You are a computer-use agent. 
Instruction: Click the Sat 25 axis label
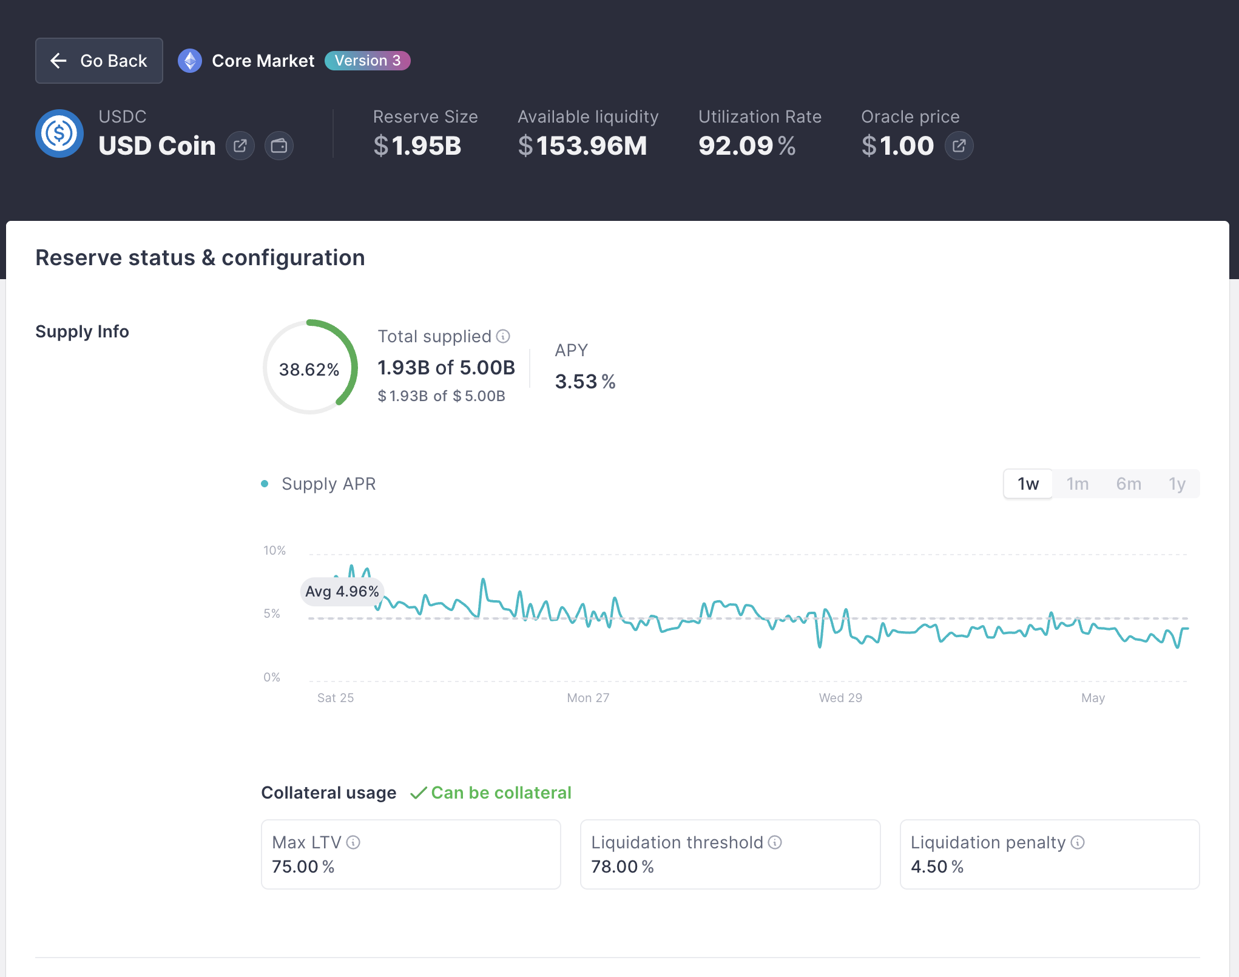(x=336, y=698)
